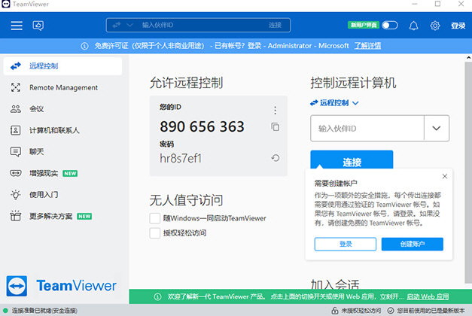Click 登录 button in the popup
Image resolution: width=472 pixels, height=316 pixels.
[346, 244]
